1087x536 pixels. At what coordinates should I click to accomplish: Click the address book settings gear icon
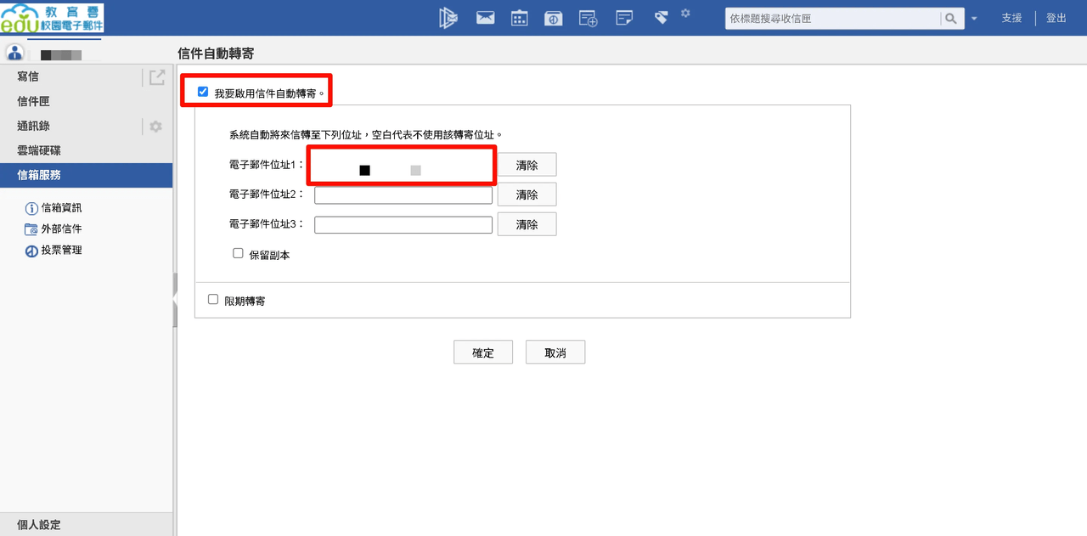155,127
